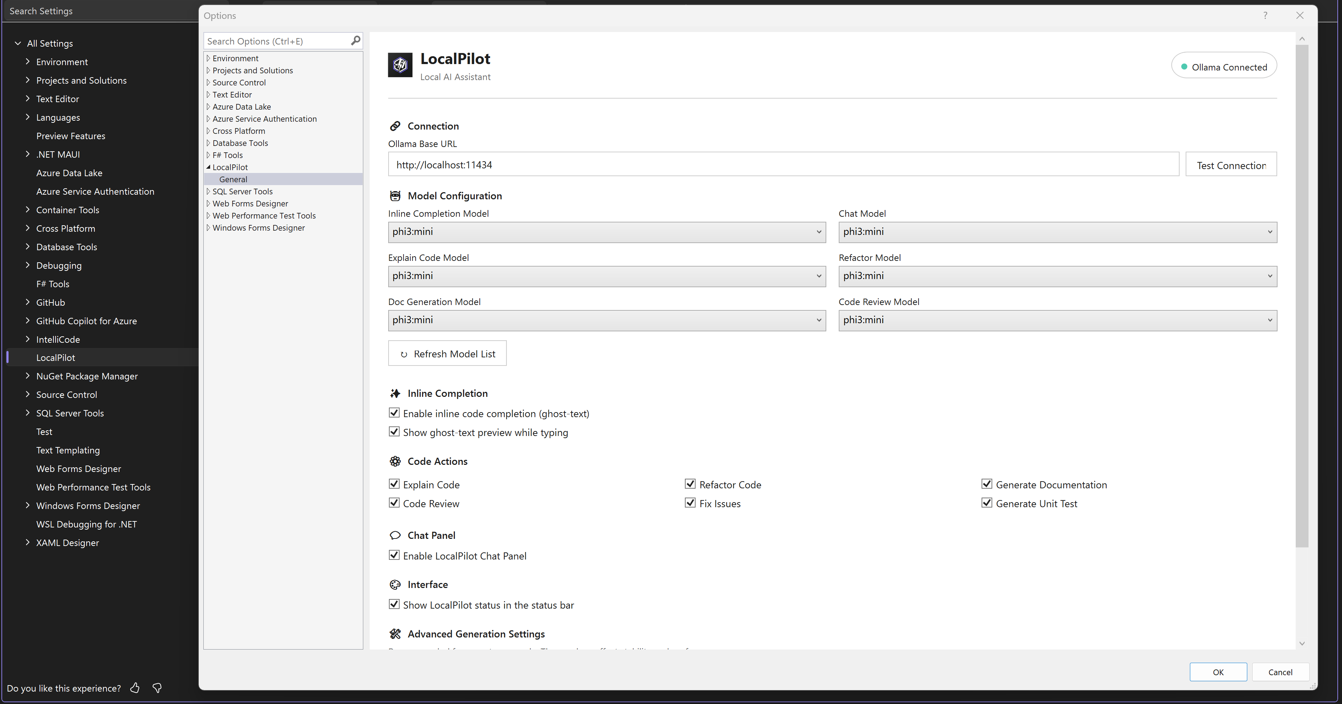Open the Inline Completion Model dropdown

coord(607,232)
